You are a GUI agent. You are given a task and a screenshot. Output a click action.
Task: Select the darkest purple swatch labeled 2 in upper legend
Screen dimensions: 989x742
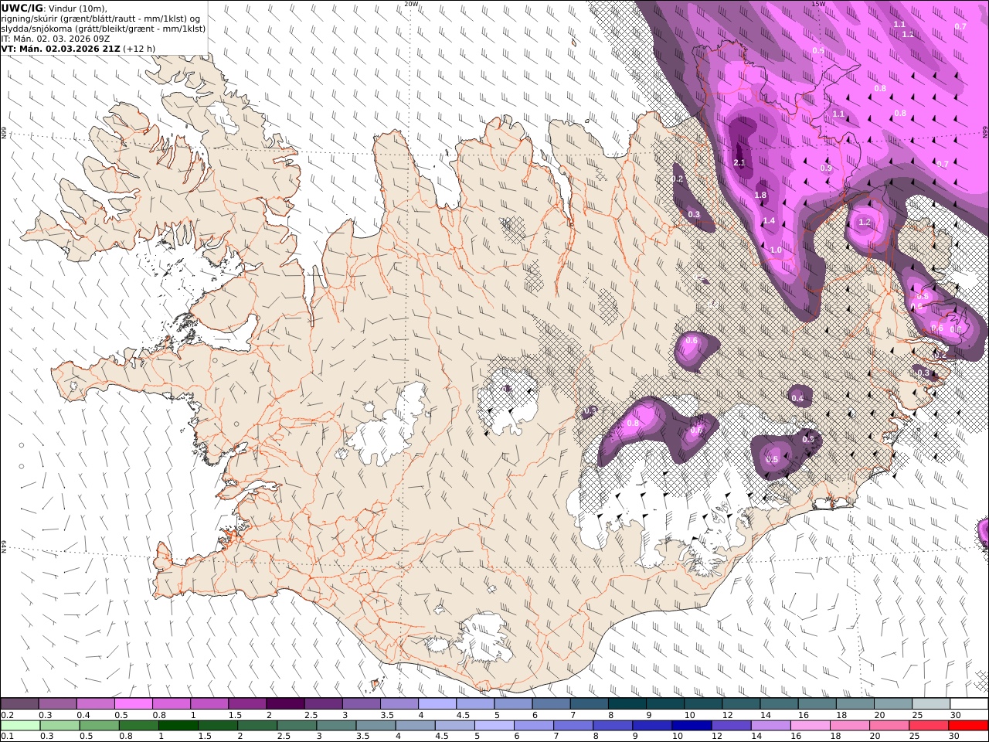coord(285,704)
